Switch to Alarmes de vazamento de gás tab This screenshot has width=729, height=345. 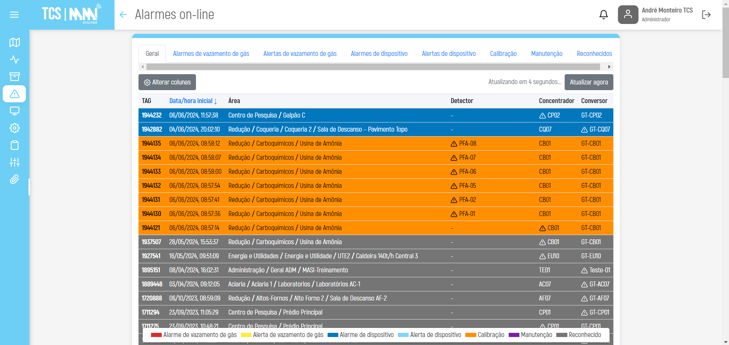tap(211, 54)
